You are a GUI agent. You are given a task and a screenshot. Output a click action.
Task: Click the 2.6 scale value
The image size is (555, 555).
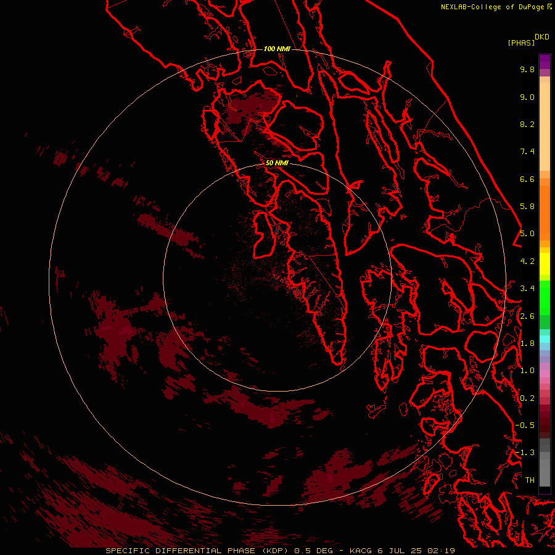tap(527, 316)
